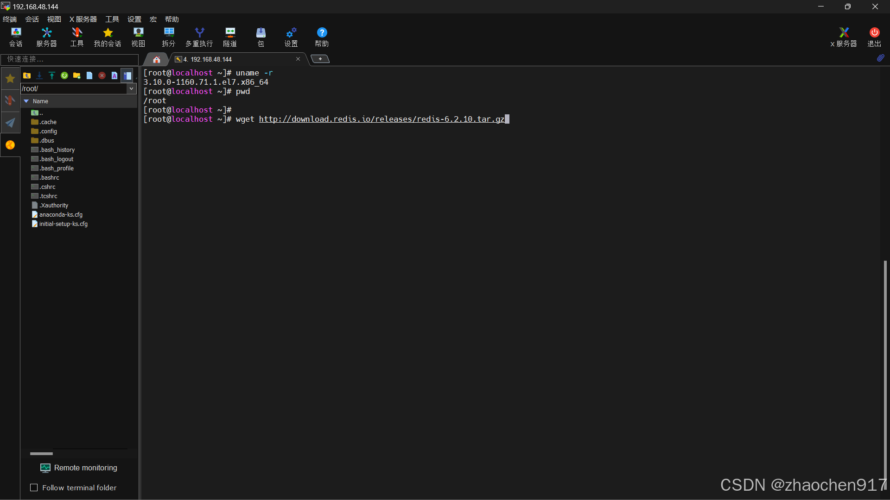Open the 会话 menu in menu bar
The height and width of the screenshot is (500, 890).
tap(32, 19)
